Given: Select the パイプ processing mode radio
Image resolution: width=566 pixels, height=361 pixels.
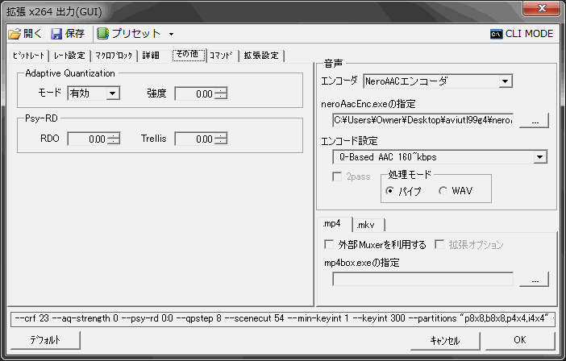Looking at the screenshot, I should pyautogui.click(x=389, y=191).
